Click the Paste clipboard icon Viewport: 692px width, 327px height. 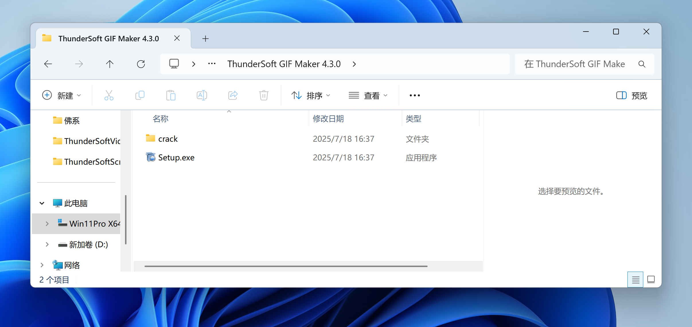[x=171, y=95]
